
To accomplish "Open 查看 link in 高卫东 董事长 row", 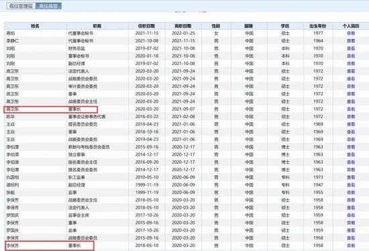I will pyautogui.click(x=351, y=109).
